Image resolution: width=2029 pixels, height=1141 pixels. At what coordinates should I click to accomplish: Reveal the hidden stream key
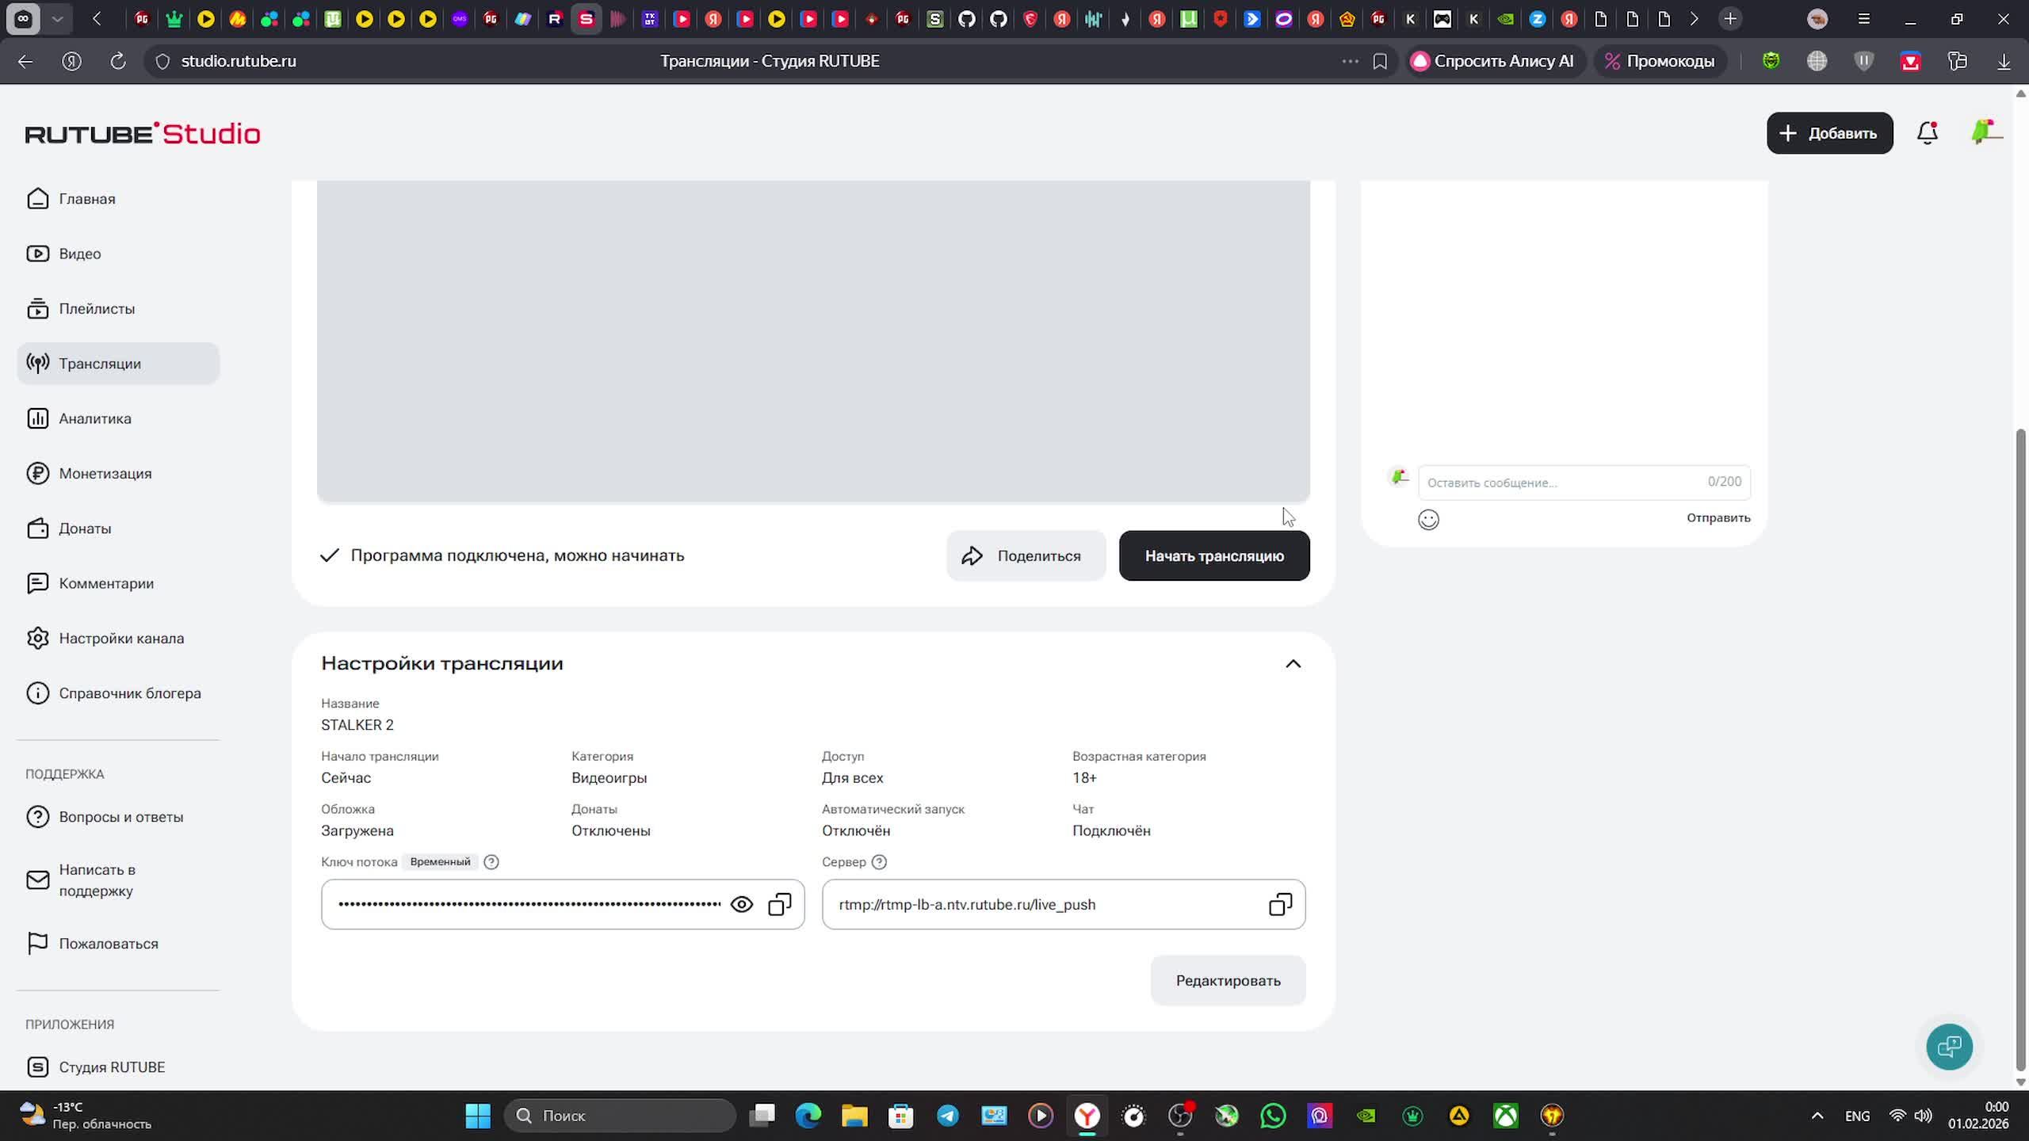point(741,904)
